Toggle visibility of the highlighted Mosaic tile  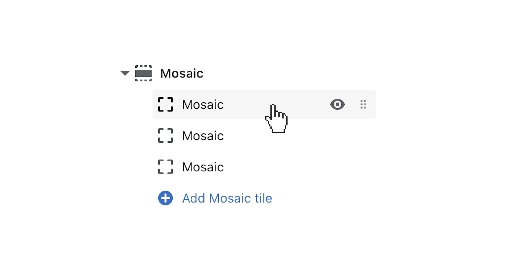[x=337, y=104]
